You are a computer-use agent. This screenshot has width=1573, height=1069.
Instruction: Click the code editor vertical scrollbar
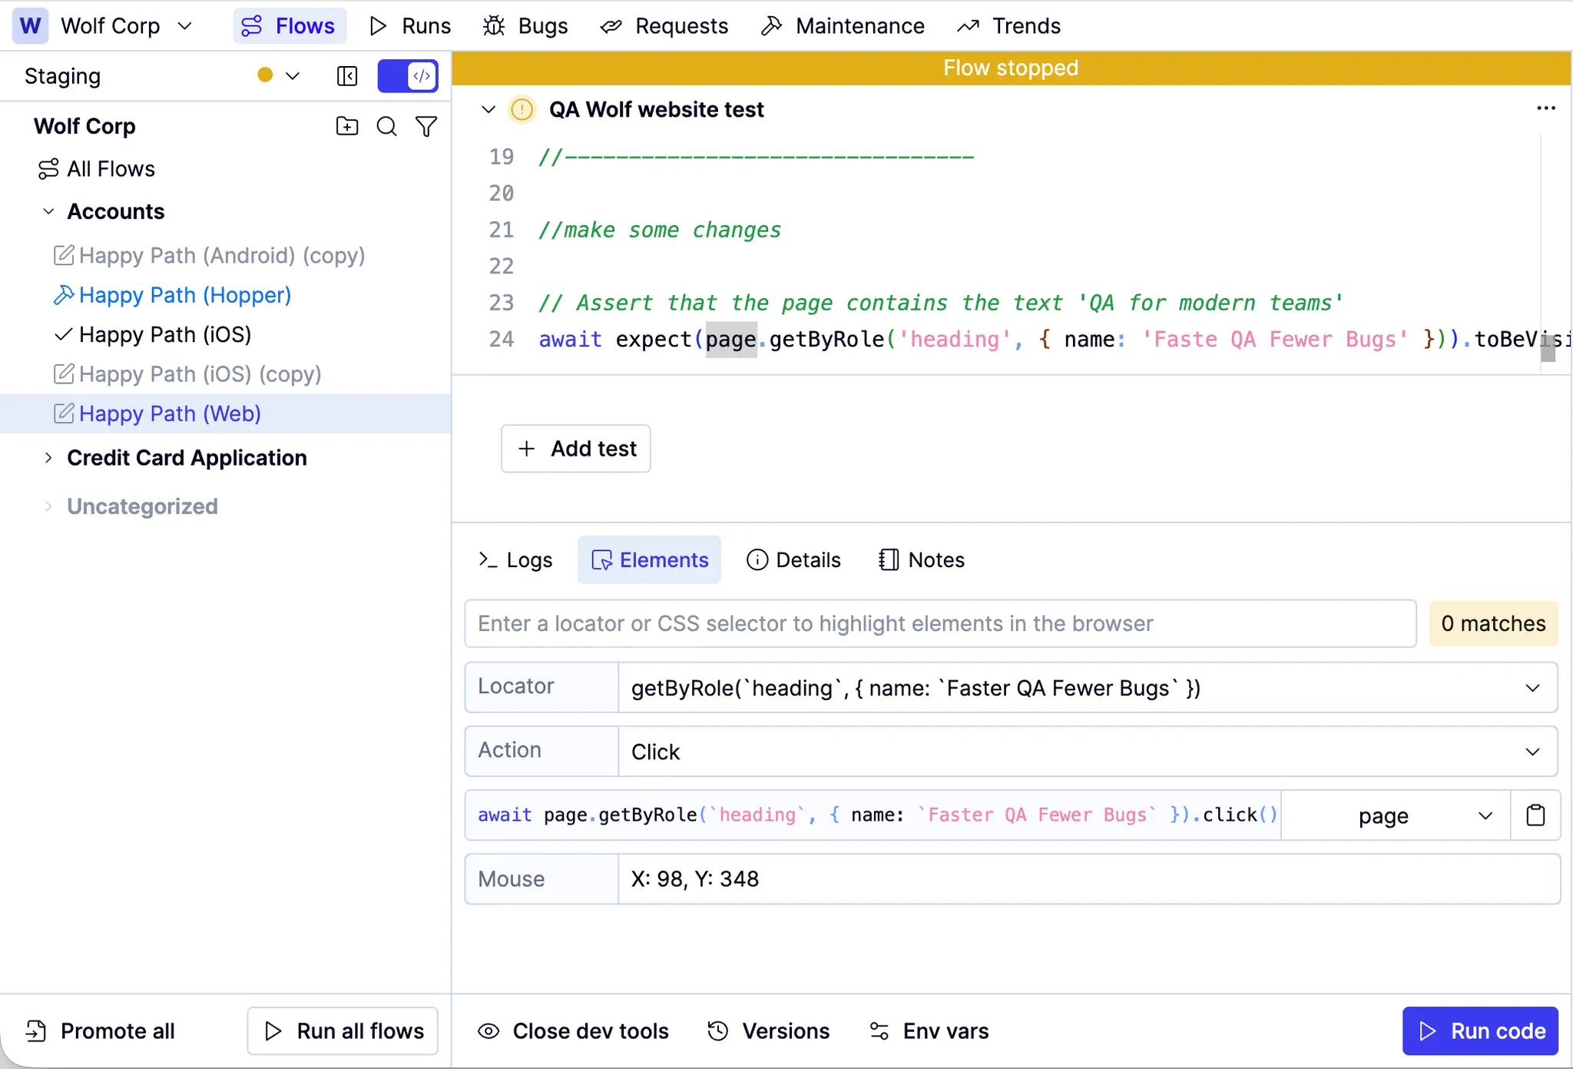tap(1548, 347)
